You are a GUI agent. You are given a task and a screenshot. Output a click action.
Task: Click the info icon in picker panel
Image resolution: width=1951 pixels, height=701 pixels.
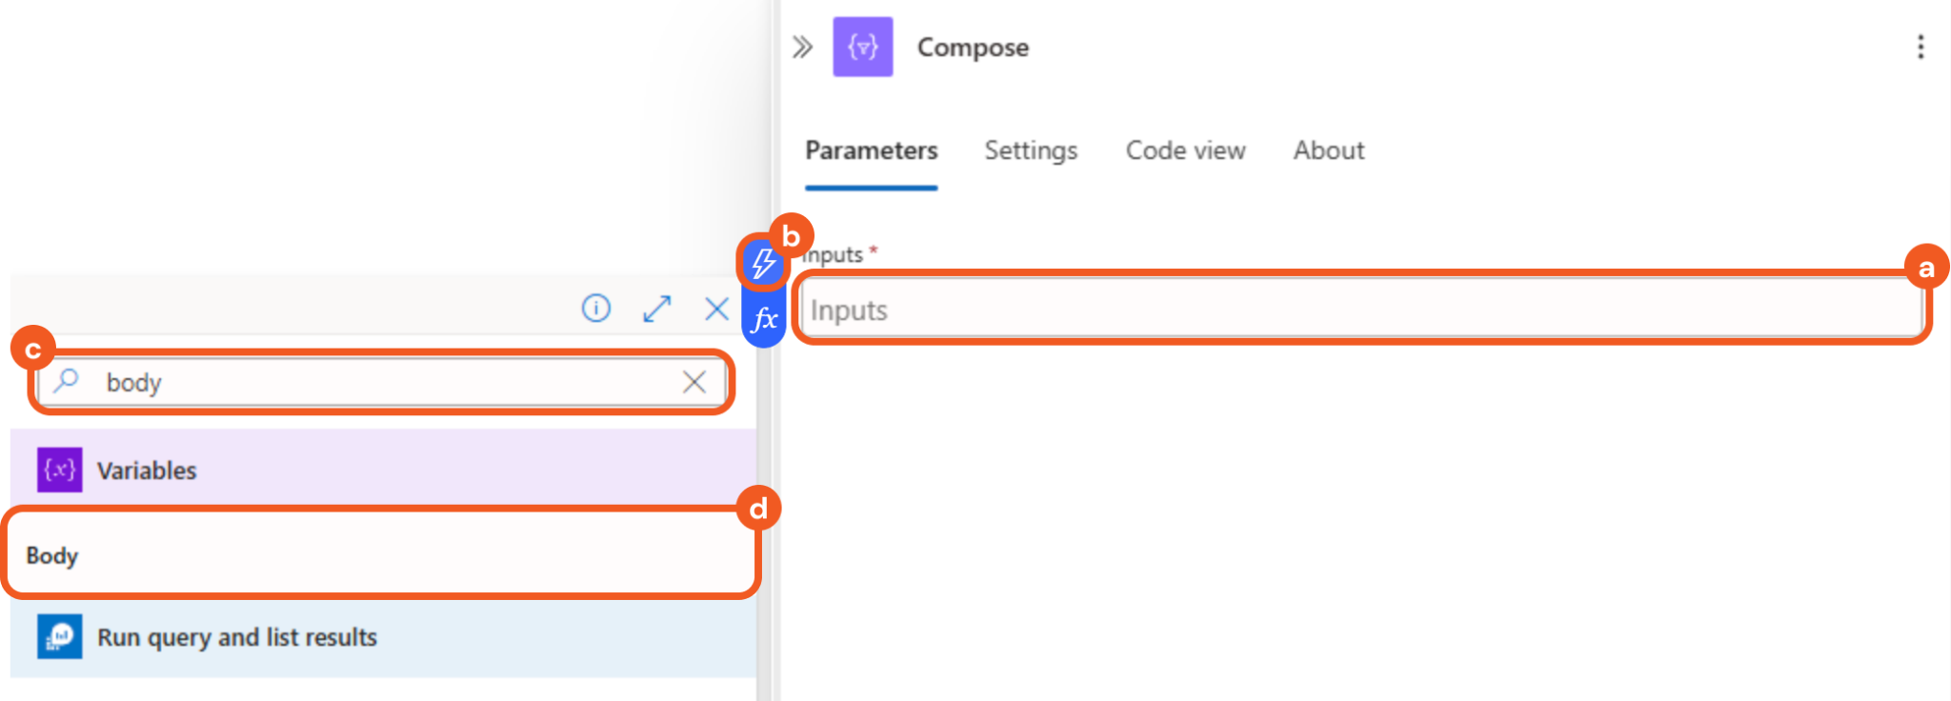tap(596, 309)
